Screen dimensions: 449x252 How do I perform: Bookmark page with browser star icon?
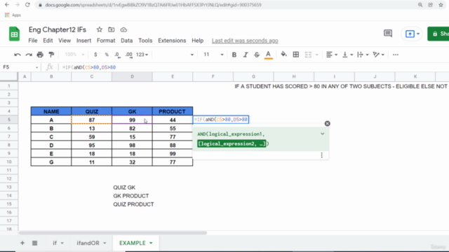pos(441,5)
